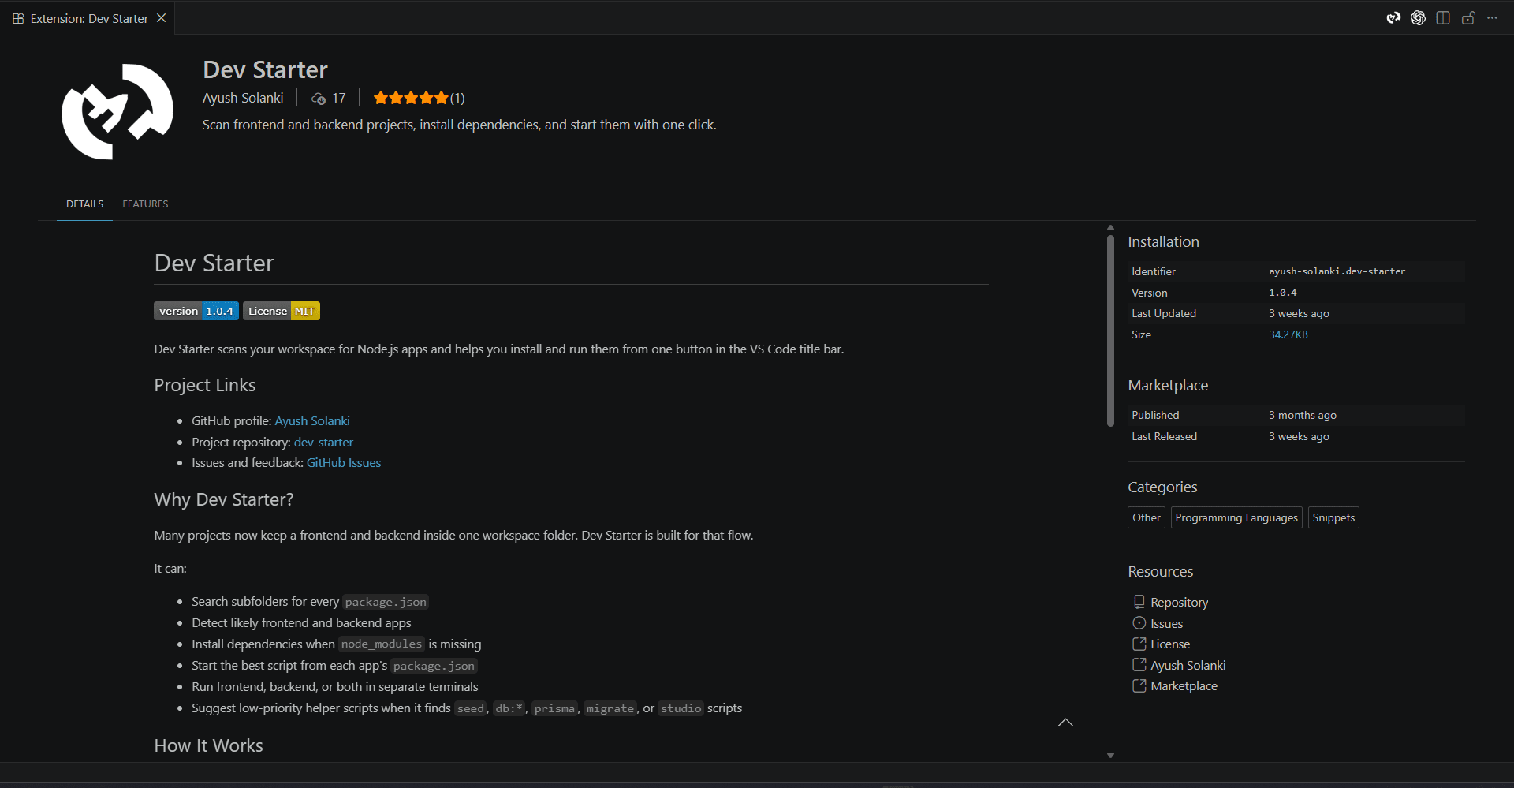1514x788 pixels.
Task: Click the studio inline code
Action: tap(681, 708)
